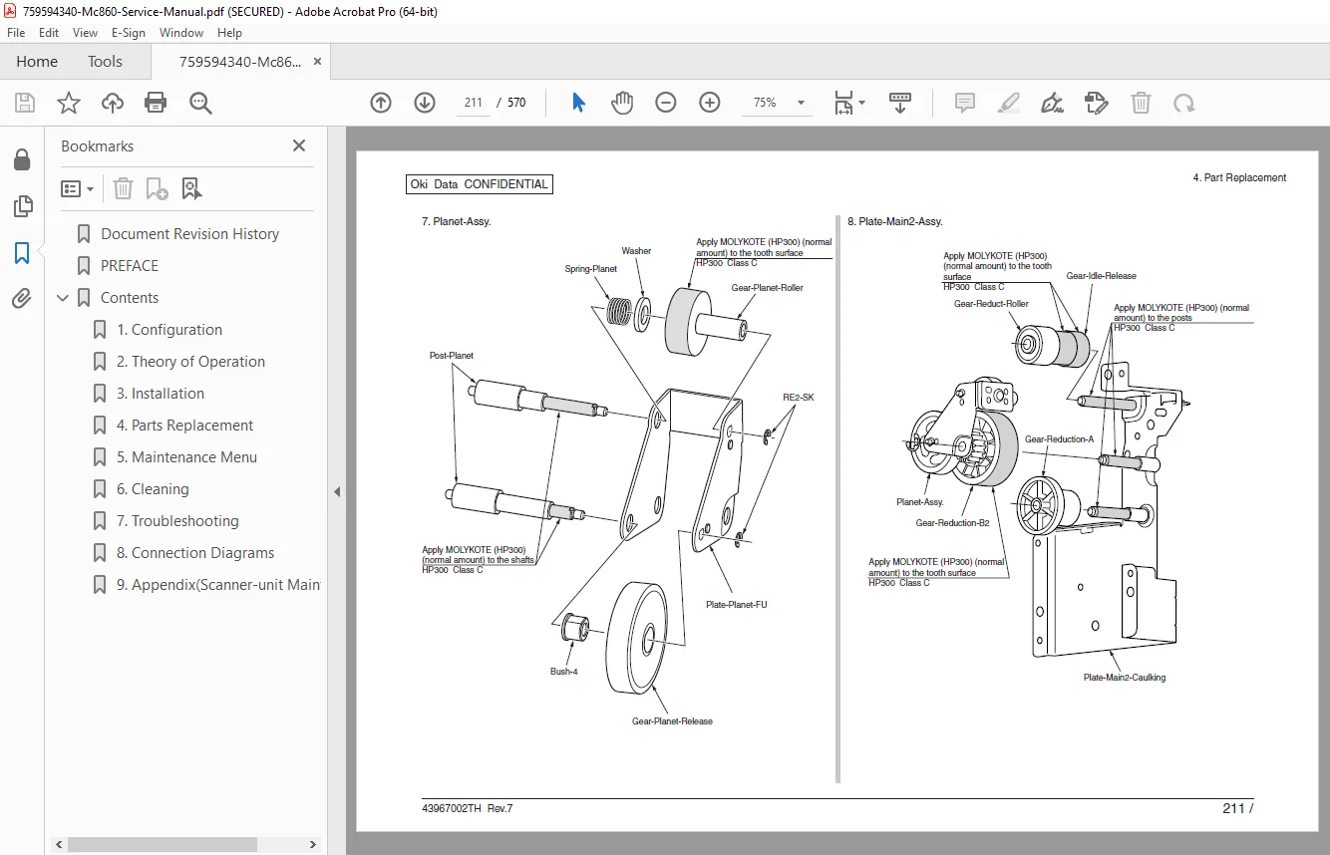Select the Contents bookmark
The image size is (1330, 855).
[130, 298]
